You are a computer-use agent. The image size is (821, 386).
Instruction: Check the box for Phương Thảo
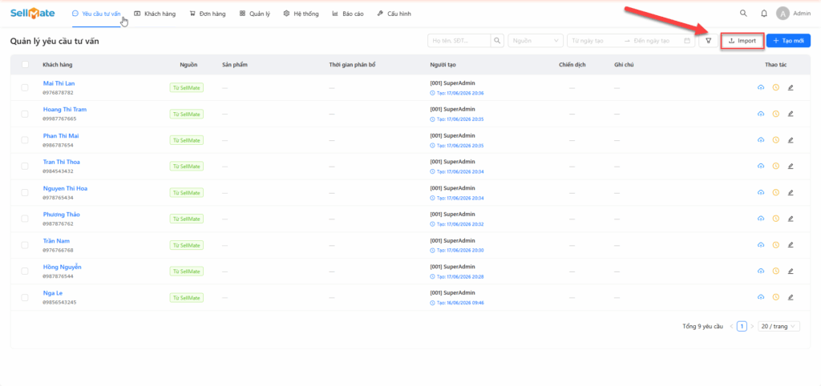(x=25, y=219)
